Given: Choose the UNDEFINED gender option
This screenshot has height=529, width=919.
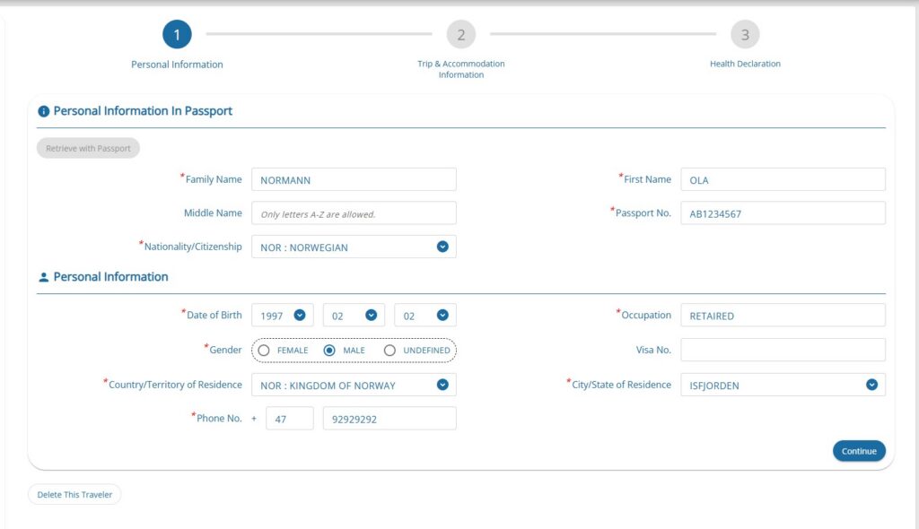Looking at the screenshot, I should tap(389, 351).
